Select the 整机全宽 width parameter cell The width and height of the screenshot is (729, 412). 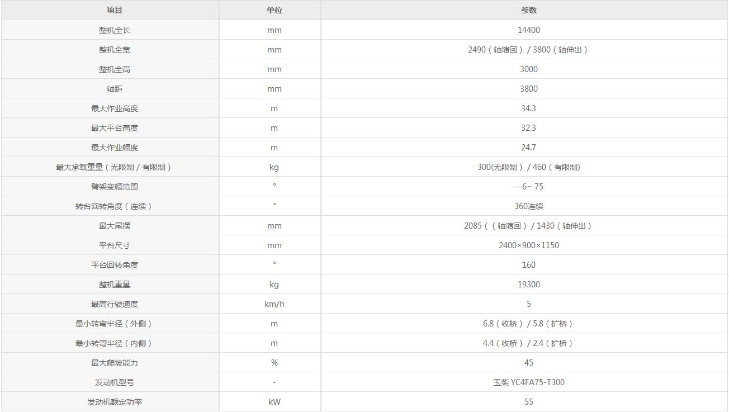528,50
